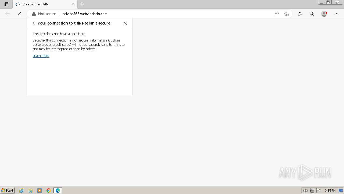
Task: Stop loading the page
Action: coord(19,14)
